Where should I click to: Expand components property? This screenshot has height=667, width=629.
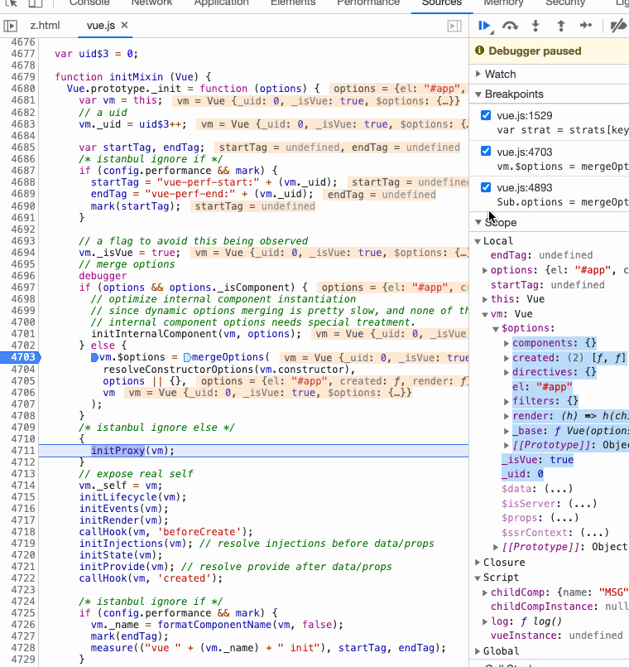[507, 343]
